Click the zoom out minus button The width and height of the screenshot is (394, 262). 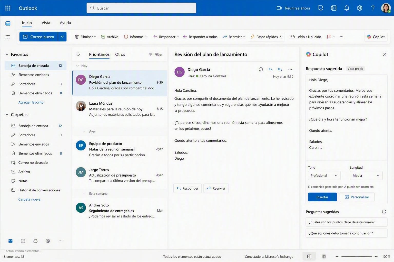[337, 256]
